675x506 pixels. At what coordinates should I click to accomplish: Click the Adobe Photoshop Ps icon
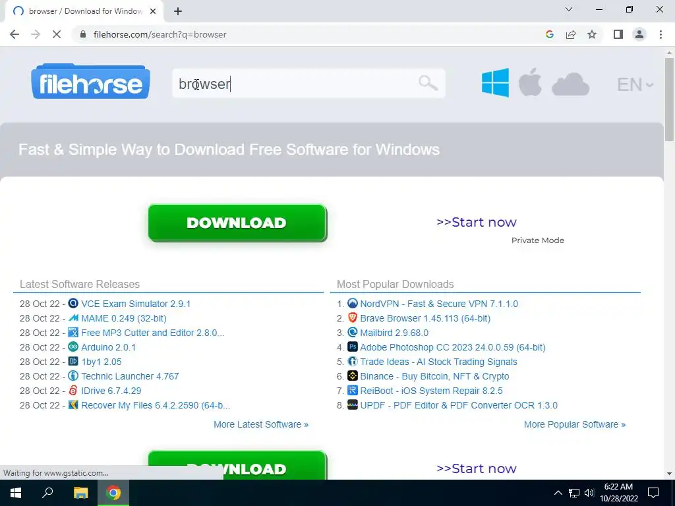pos(353,347)
